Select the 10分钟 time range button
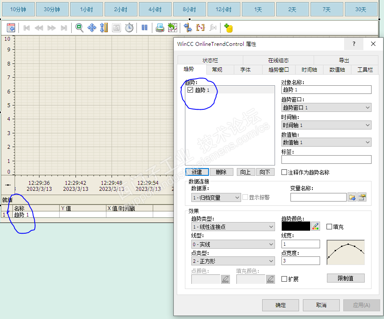The width and height of the screenshot is (384, 319). [18, 9]
